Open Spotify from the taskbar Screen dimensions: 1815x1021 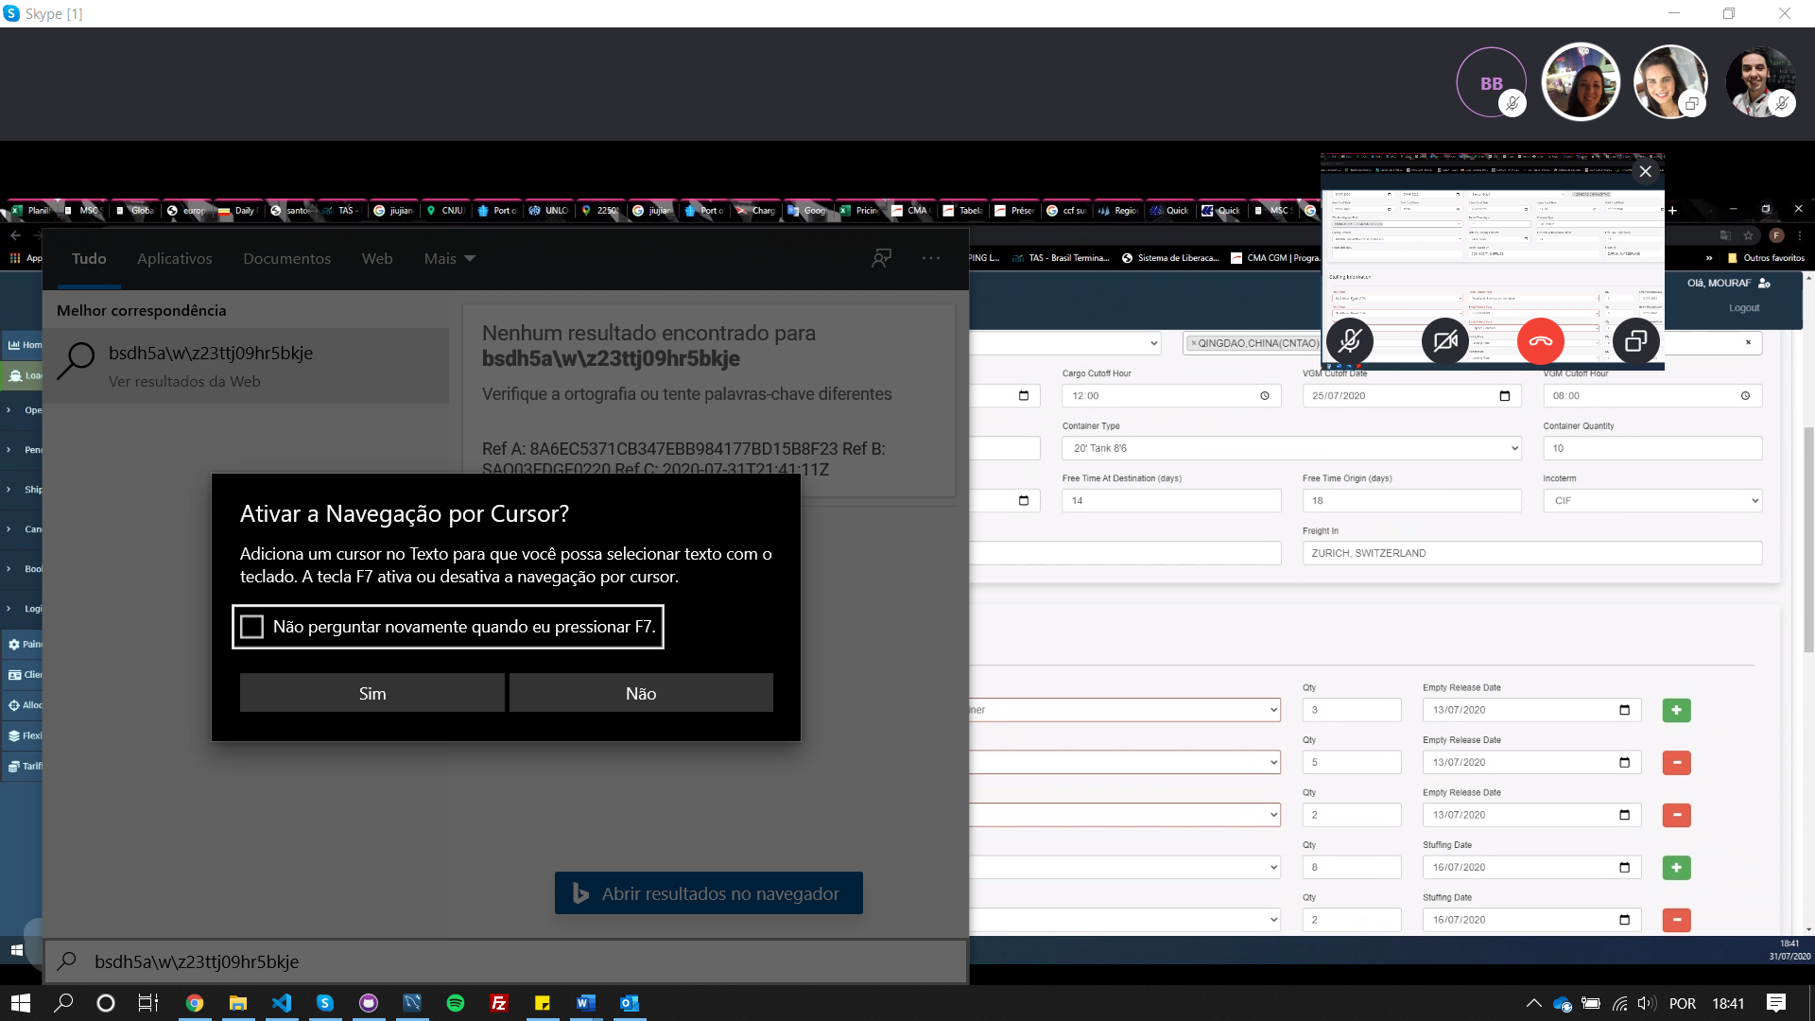[456, 1003]
